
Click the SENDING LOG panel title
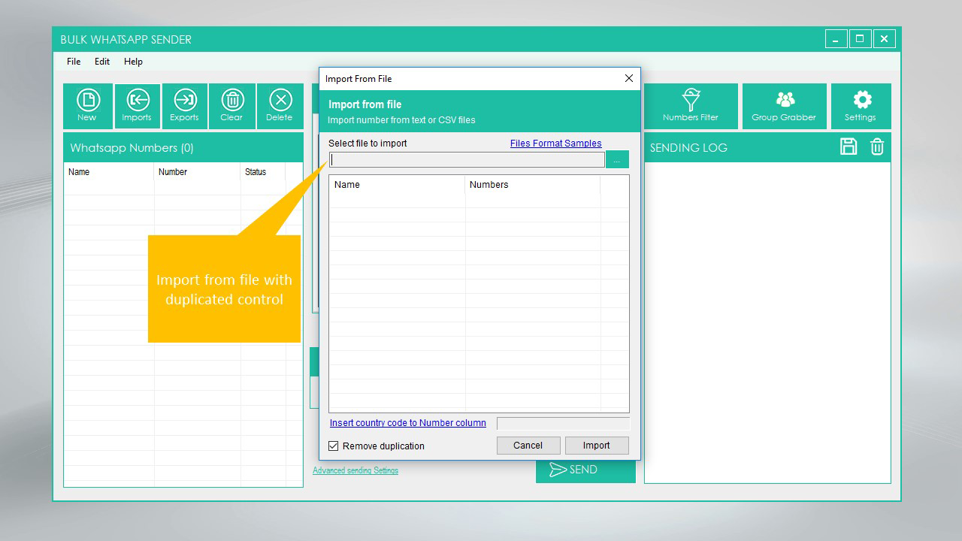coord(688,148)
